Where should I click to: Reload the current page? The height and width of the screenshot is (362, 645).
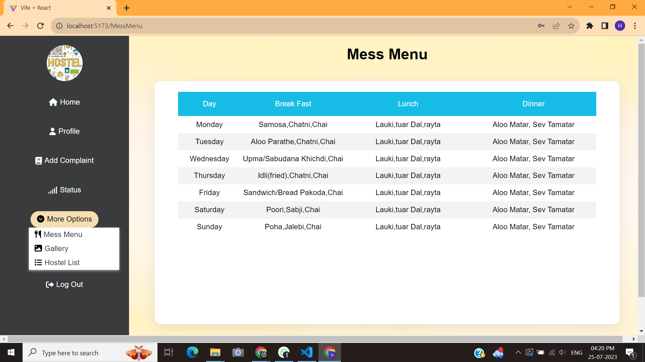40,26
